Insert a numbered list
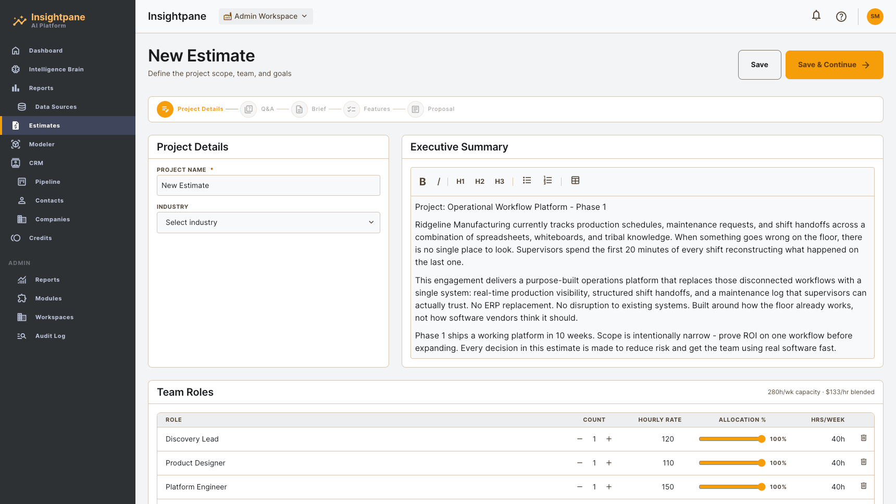896x504 pixels. [547, 180]
